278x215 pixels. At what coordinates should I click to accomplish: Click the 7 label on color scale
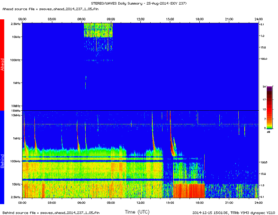click(x=265, y=119)
